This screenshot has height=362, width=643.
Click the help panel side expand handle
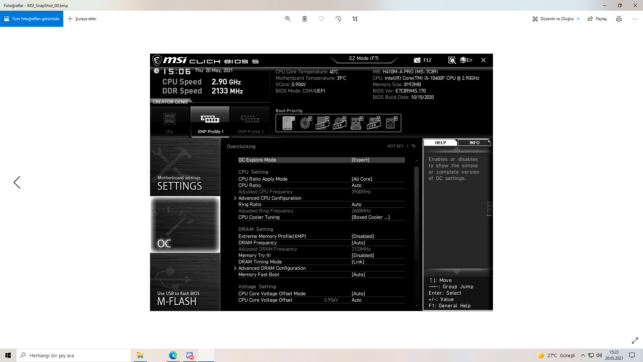(x=489, y=209)
